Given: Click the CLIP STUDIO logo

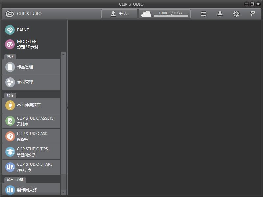Looking at the screenshot, I should click(x=10, y=14).
